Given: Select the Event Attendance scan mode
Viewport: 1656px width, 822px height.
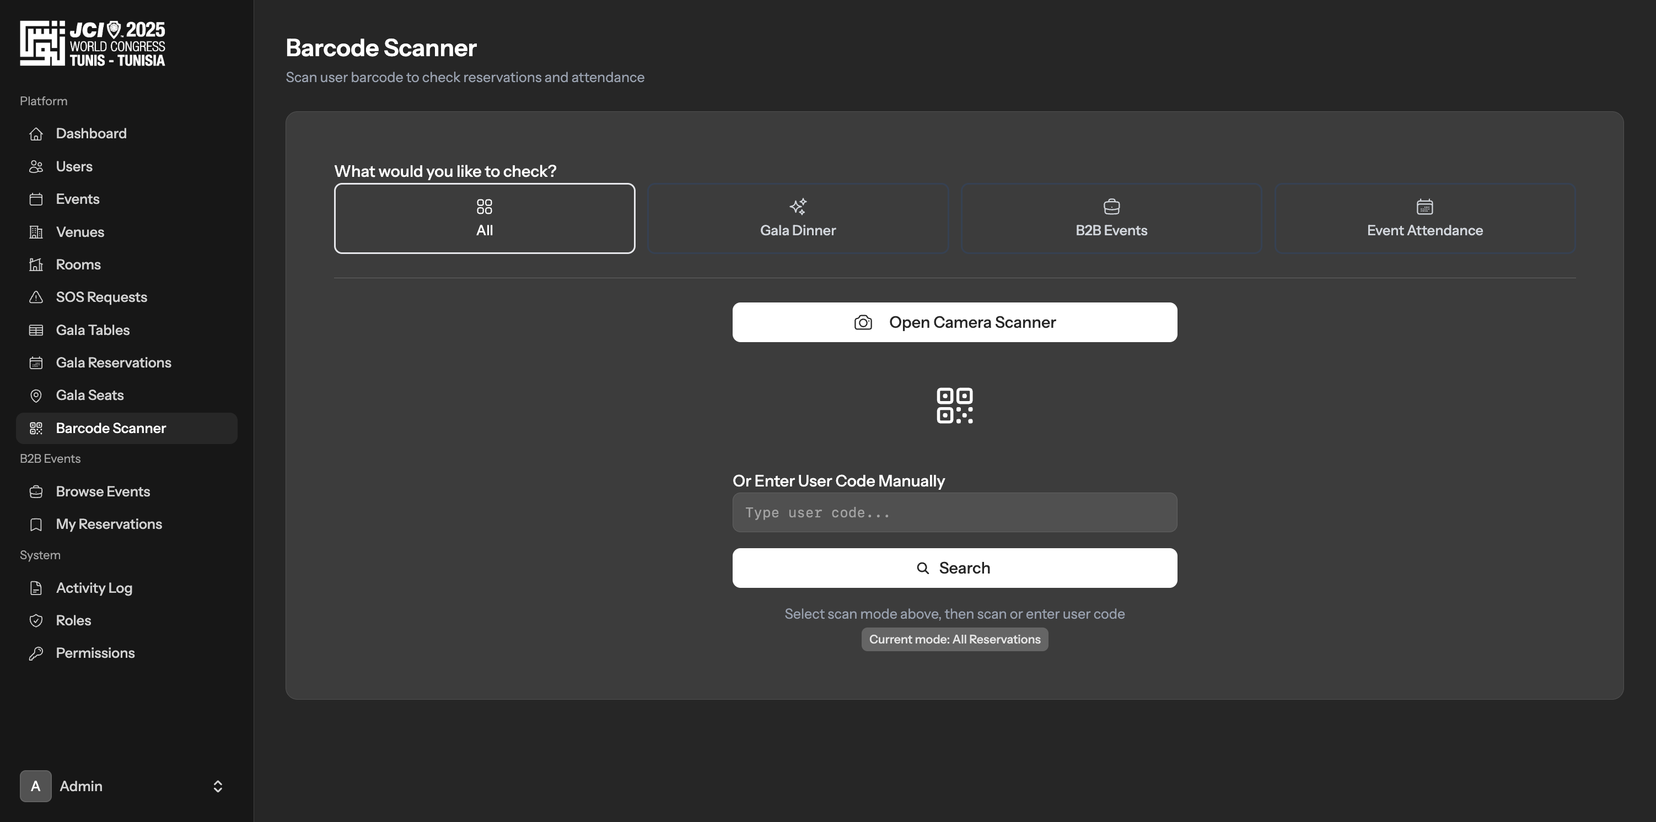Looking at the screenshot, I should click(1424, 219).
